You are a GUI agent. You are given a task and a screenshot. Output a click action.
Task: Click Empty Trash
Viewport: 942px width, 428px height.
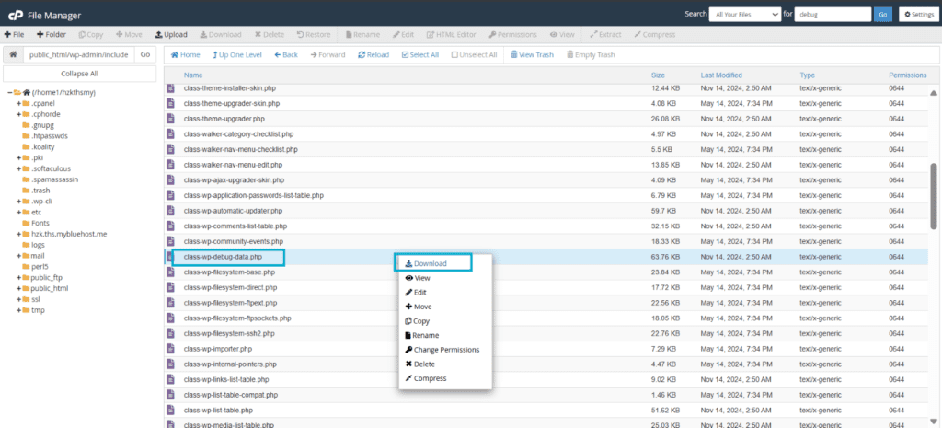(x=590, y=54)
